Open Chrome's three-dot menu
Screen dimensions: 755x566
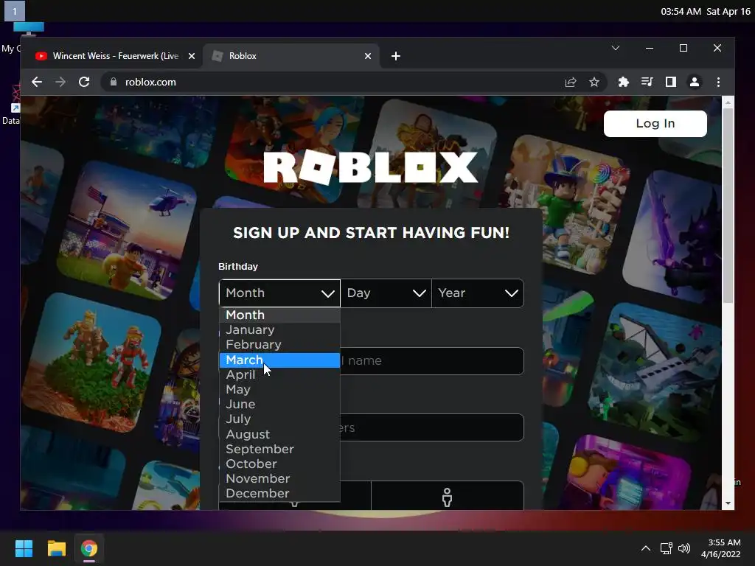click(x=718, y=83)
